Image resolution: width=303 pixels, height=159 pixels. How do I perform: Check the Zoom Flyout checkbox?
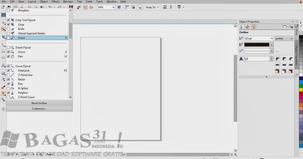(x=8, y=47)
